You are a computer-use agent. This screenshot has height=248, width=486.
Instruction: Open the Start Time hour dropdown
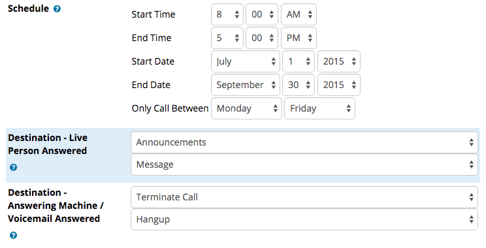[227, 14]
